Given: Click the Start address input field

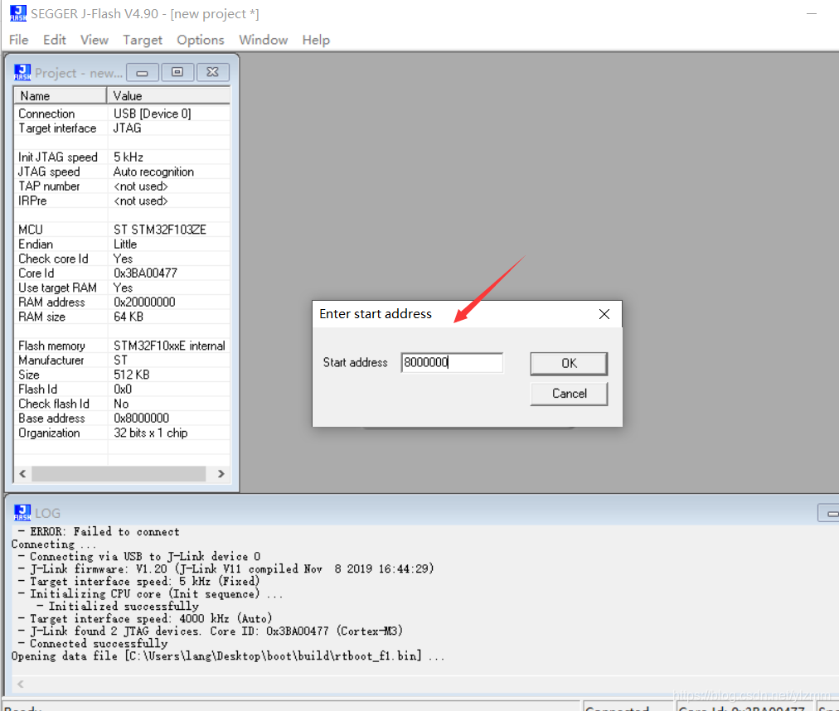Looking at the screenshot, I should point(452,363).
